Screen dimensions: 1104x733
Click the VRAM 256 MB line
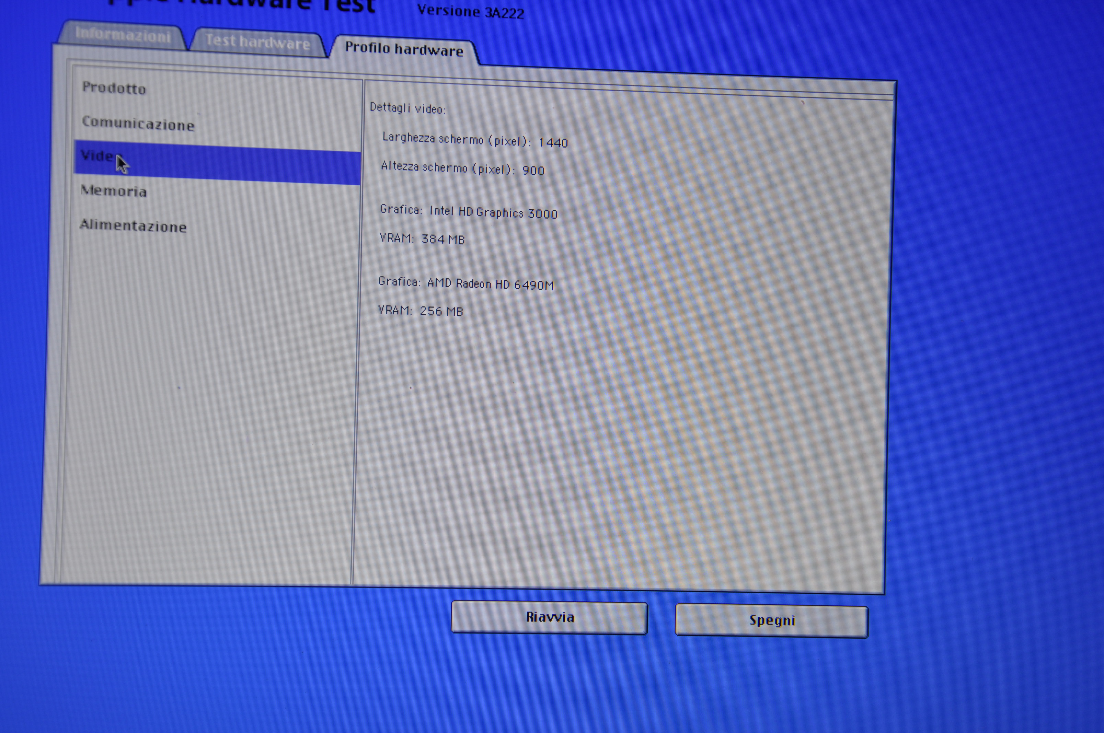pos(420,311)
